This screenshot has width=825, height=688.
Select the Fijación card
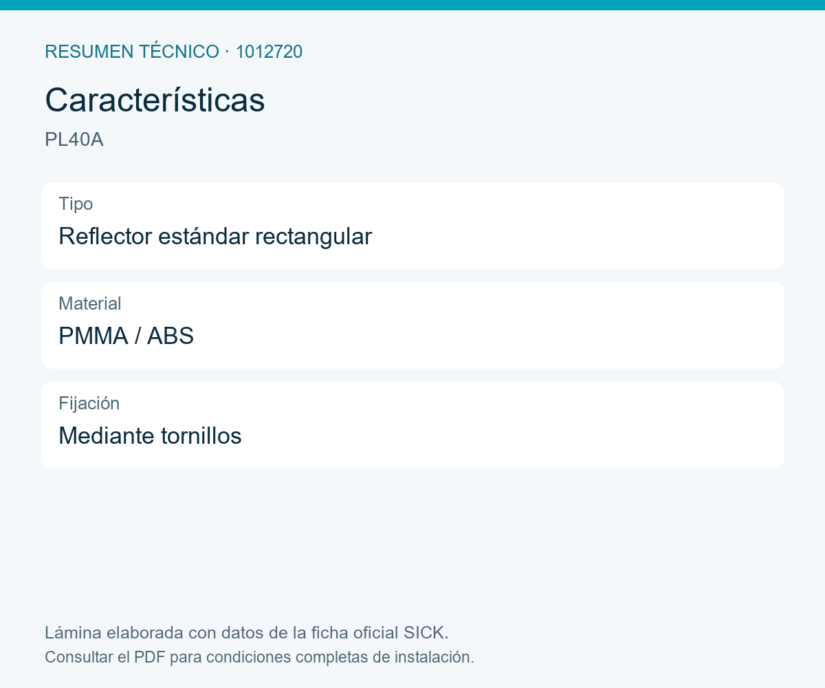click(412, 425)
